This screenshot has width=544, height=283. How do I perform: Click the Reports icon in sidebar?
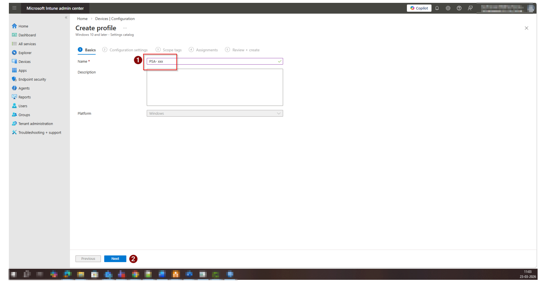point(14,97)
